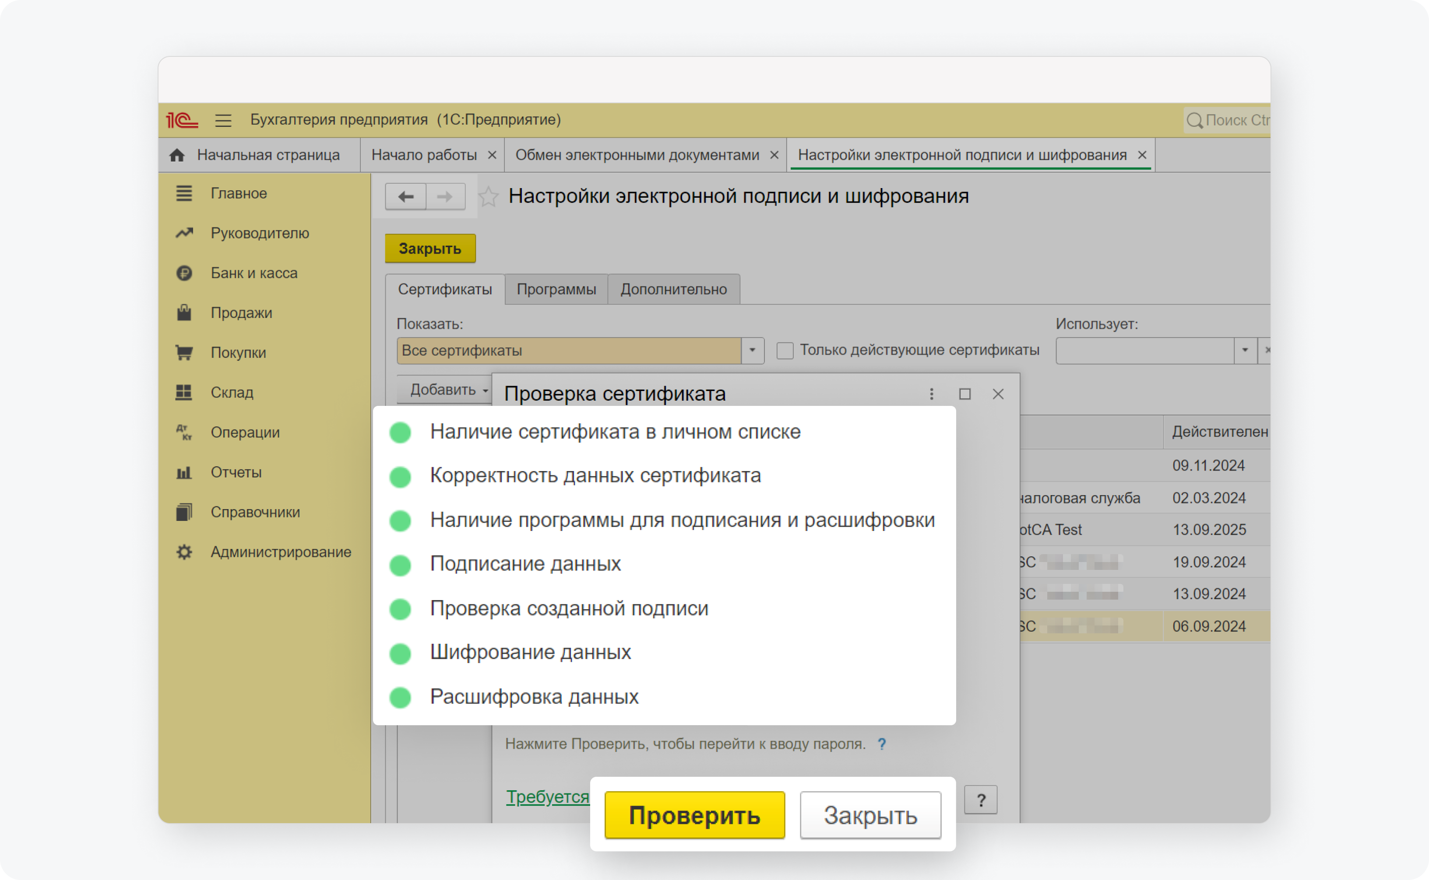The image size is (1429, 880).
Task: Select the row dated 19.09.2024
Action: click(1145, 562)
